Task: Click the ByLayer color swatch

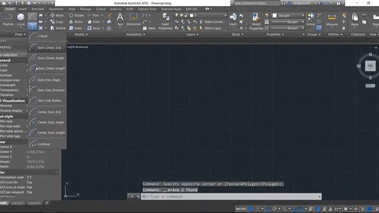Action: tap(275, 15)
